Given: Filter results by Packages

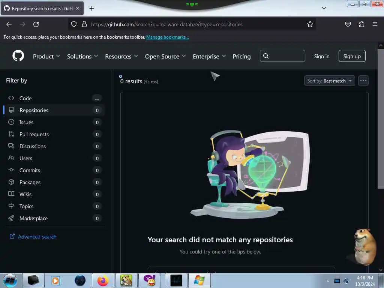Looking at the screenshot, I should [55, 182].
